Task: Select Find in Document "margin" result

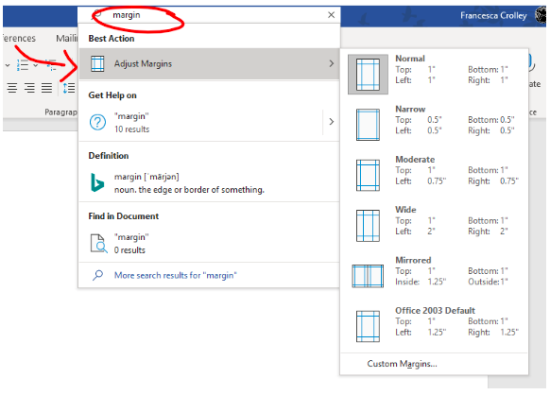Action: [209, 244]
